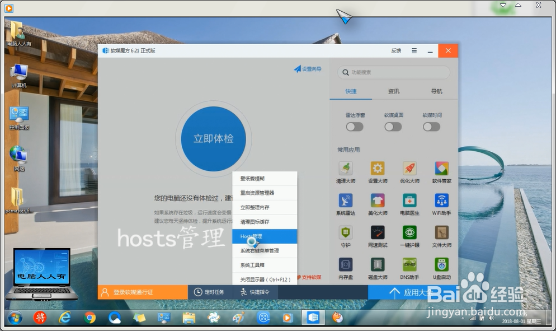This screenshot has height=331, width=556.
Task: Open the pcmaster folder on desktop
Action: click(19, 201)
